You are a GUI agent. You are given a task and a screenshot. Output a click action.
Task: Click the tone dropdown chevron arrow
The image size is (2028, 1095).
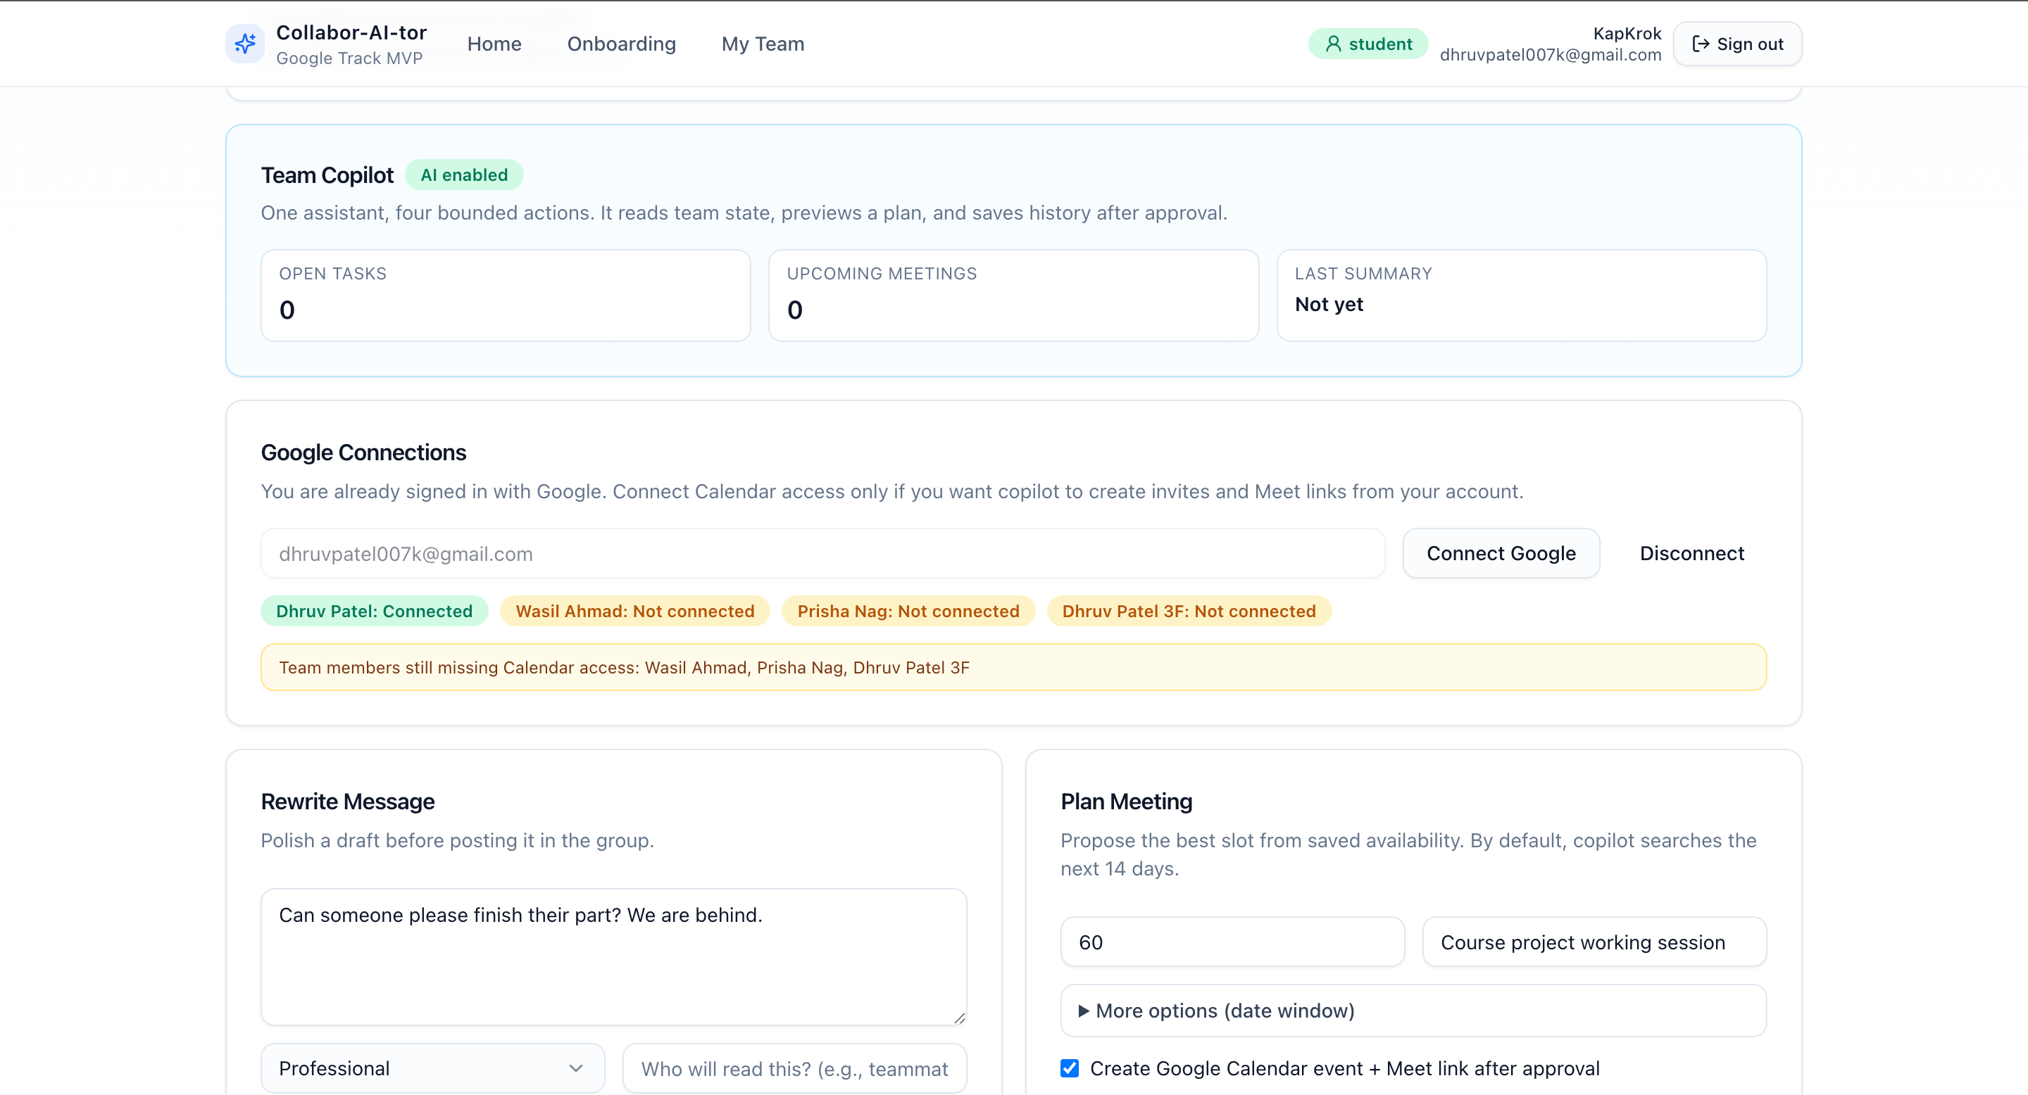[576, 1068]
